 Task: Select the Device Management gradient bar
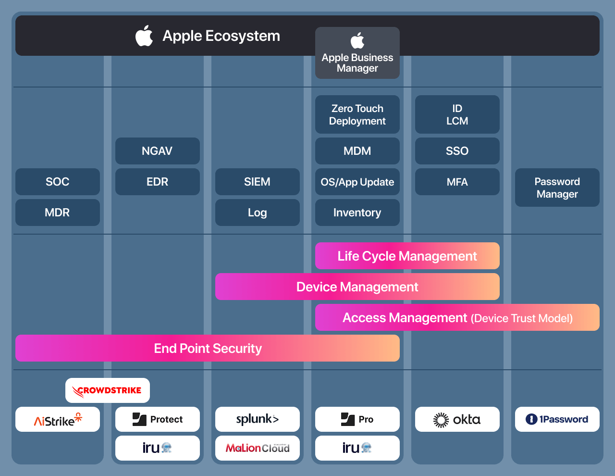357,287
